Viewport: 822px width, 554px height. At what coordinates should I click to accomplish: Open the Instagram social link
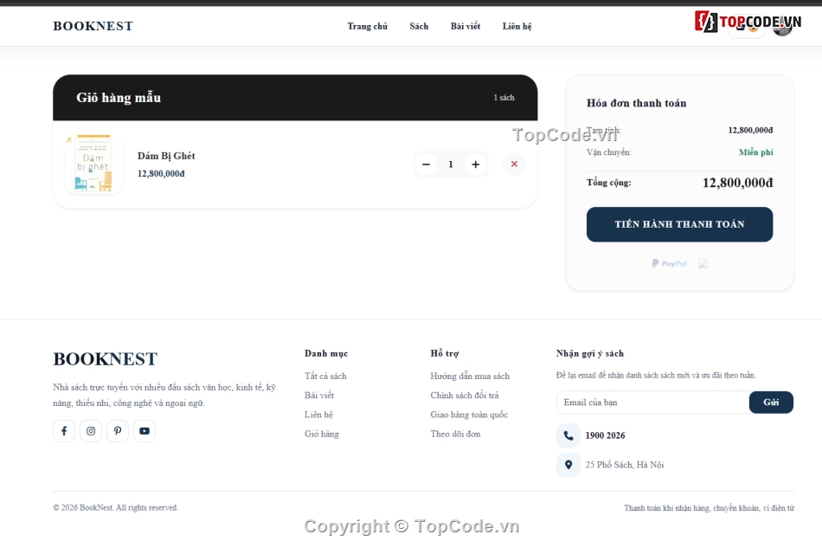[x=91, y=431]
